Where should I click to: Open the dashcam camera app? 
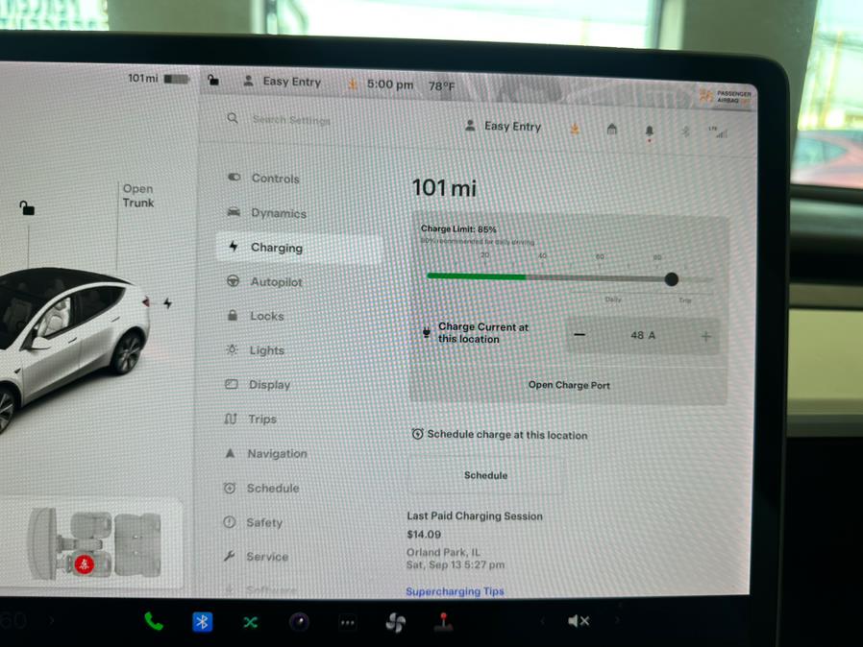coord(299,622)
